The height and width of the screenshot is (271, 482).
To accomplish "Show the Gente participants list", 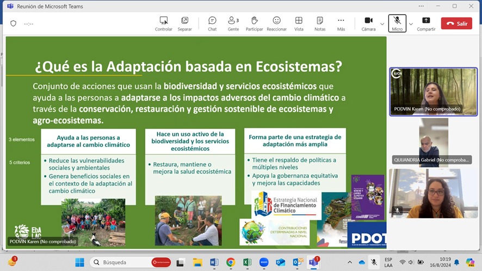I will (x=233, y=23).
